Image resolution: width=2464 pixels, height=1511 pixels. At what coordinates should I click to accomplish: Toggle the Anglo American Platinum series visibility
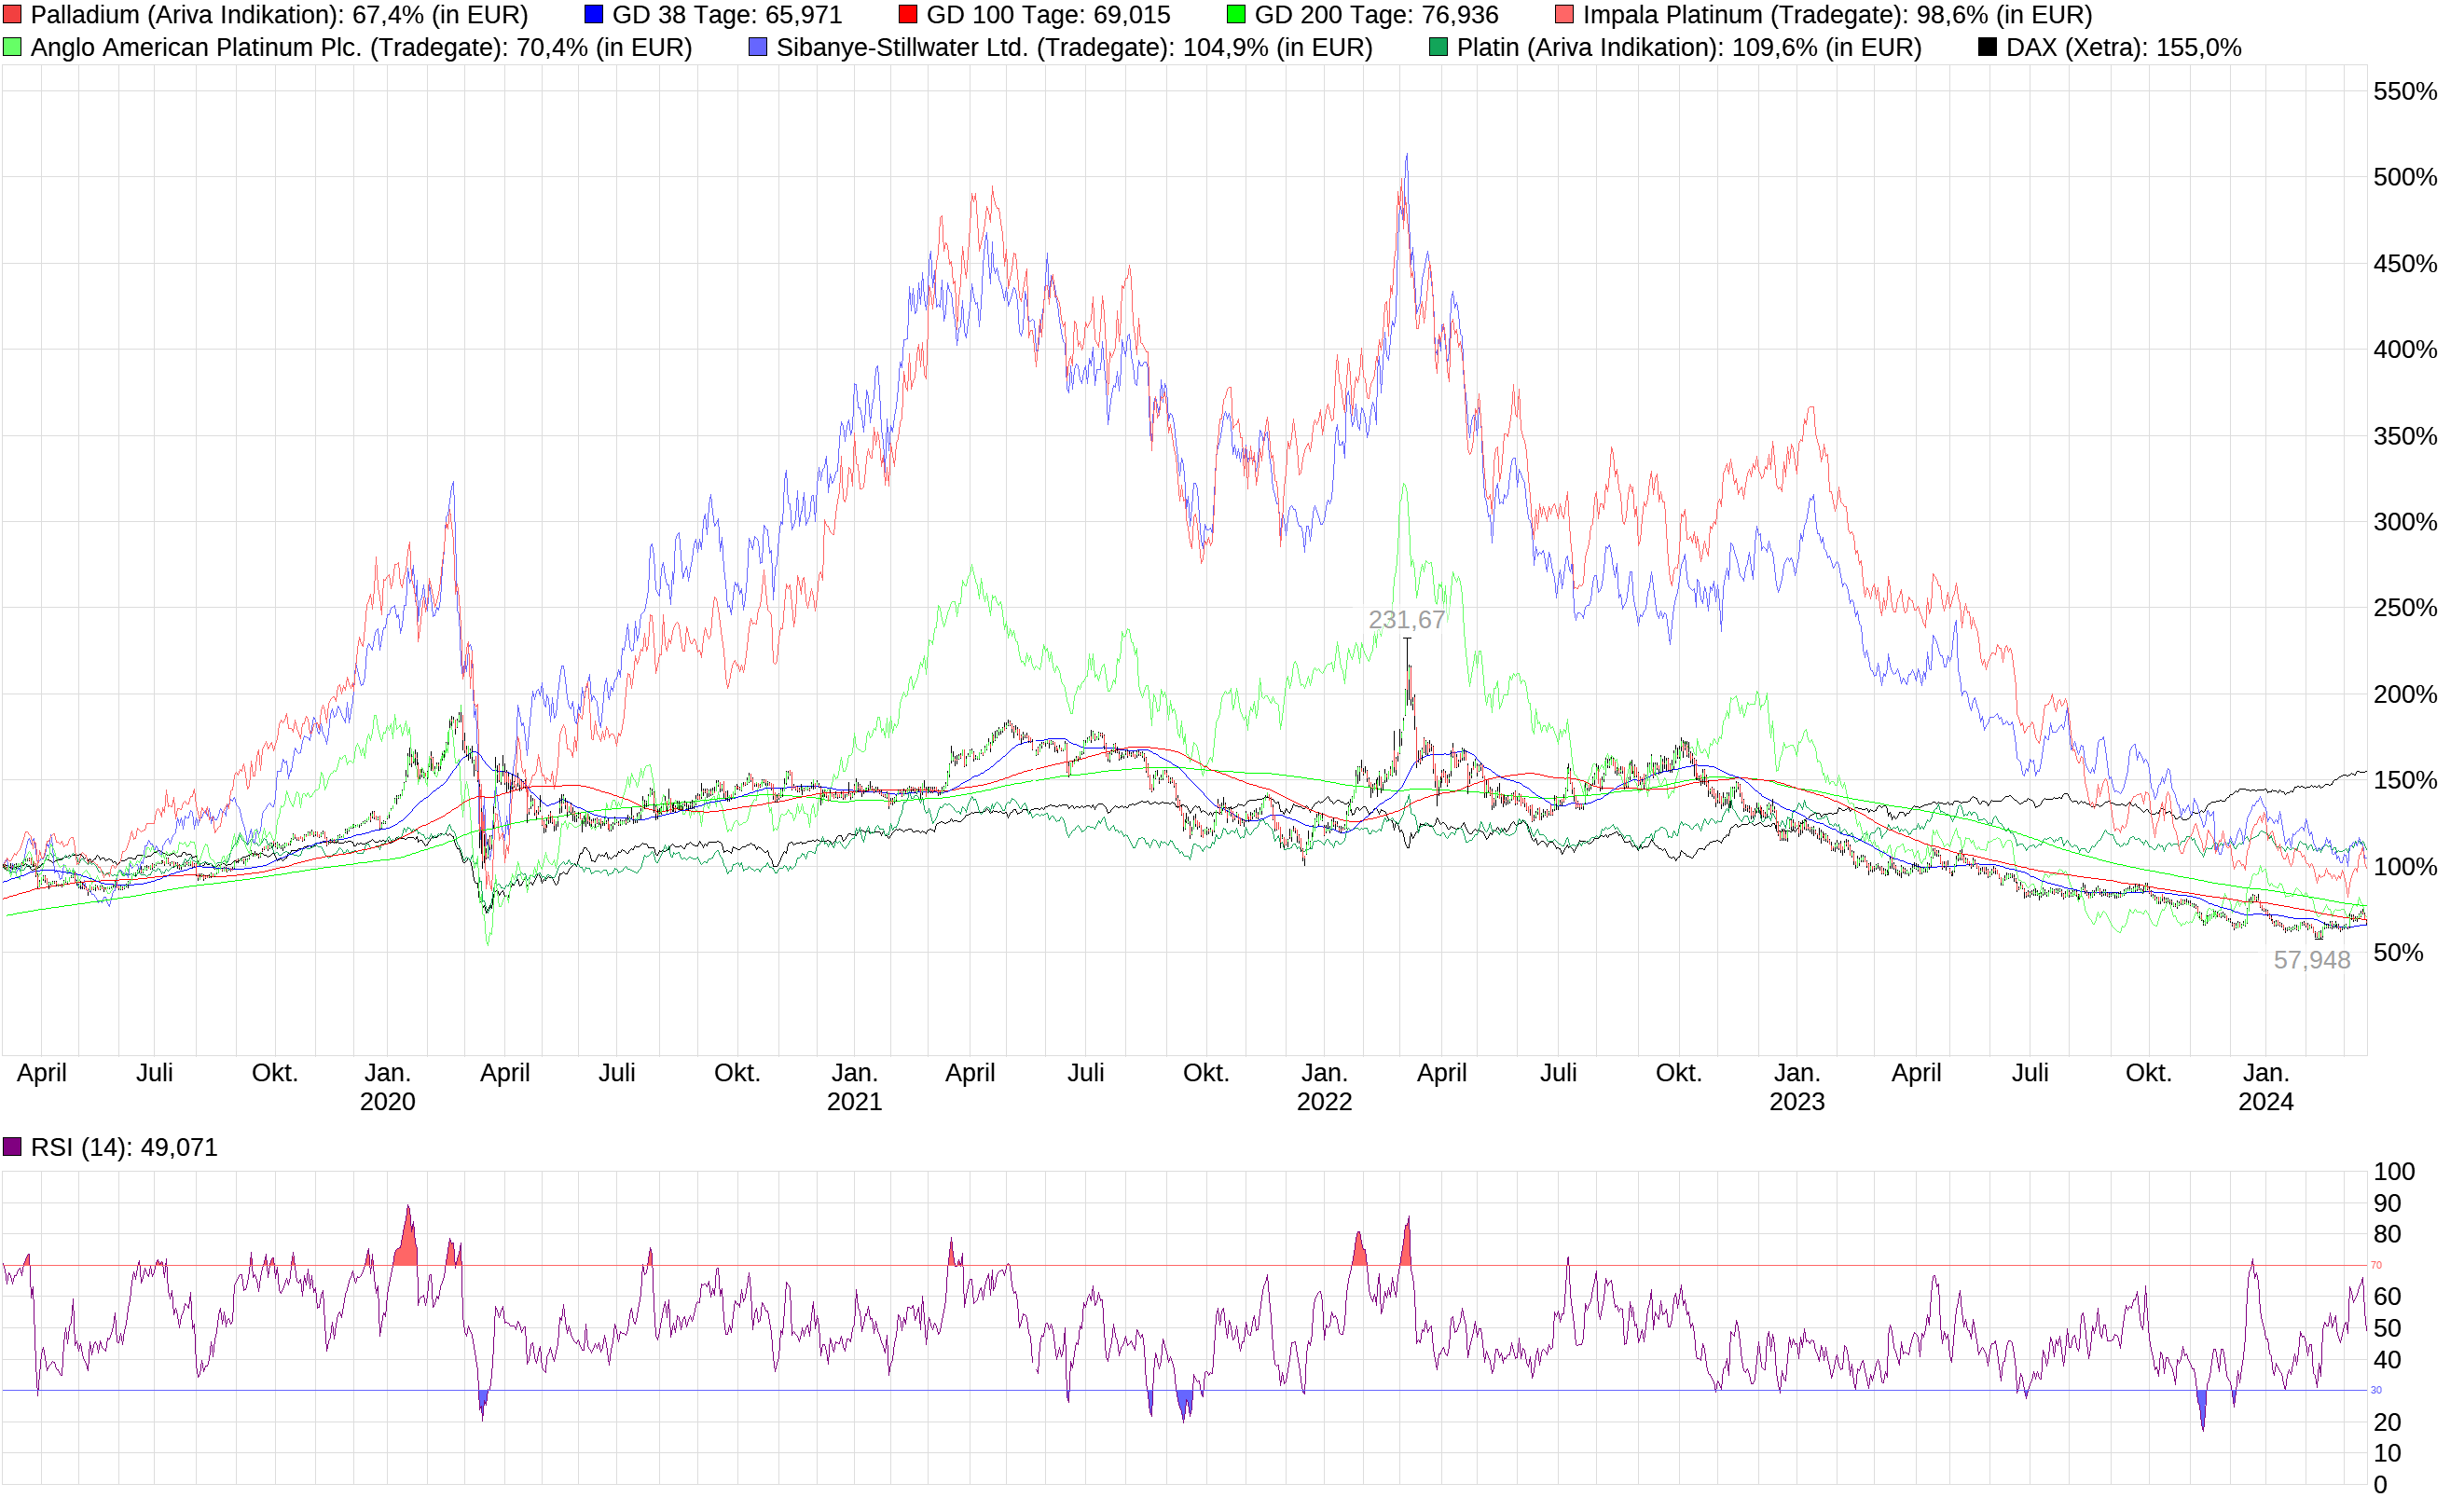coord(12,47)
